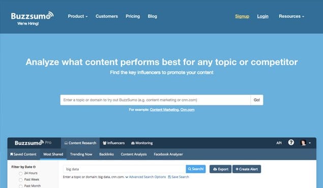Open the help question mark icon

pyautogui.click(x=291, y=142)
